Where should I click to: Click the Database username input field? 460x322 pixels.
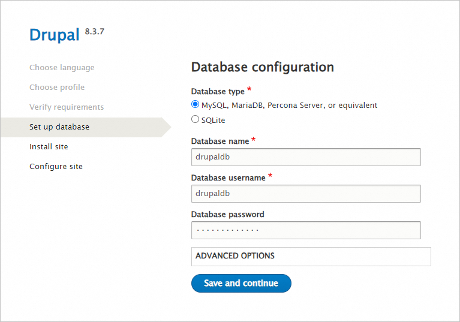coord(306,194)
